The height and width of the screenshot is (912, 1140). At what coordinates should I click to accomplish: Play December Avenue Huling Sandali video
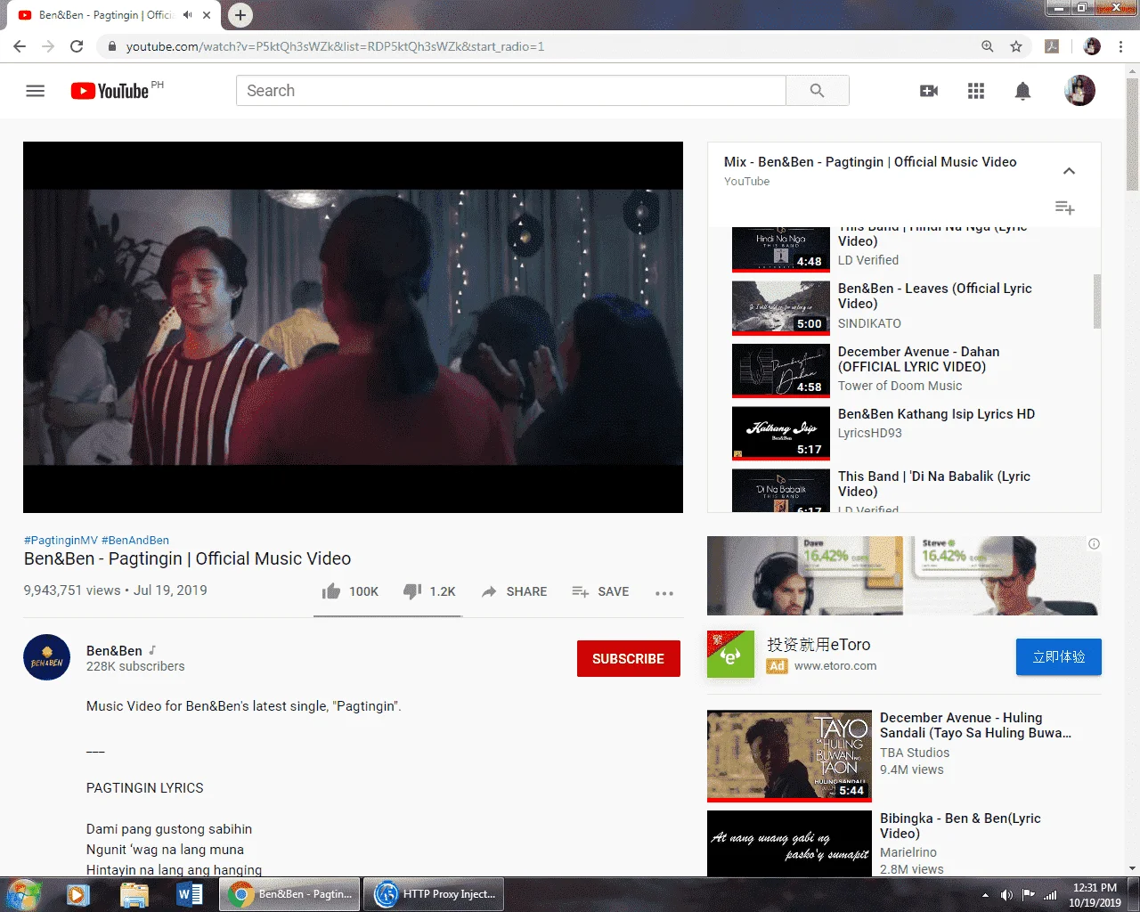click(904, 755)
